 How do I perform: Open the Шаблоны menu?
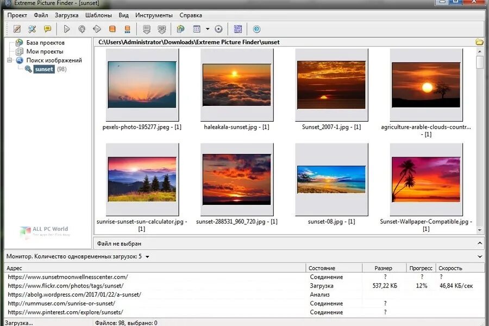tap(98, 15)
